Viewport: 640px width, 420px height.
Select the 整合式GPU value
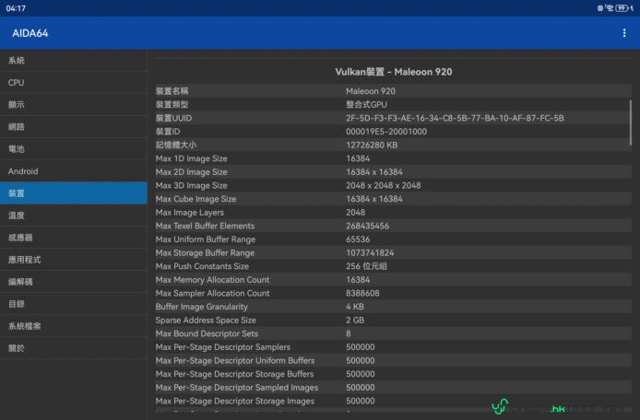coord(366,104)
